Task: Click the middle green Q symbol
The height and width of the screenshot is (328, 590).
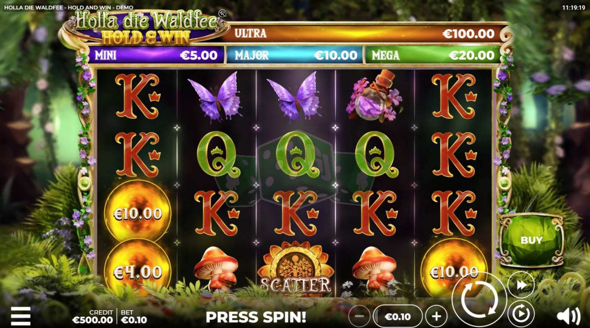Action: (296, 154)
